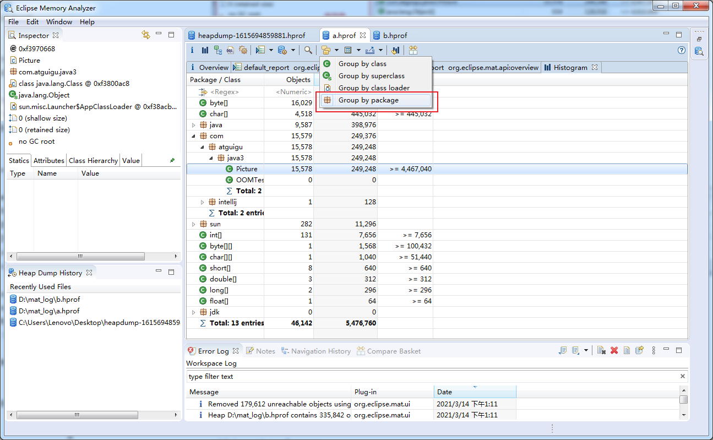Viewport: 713px width, 440px height.
Task: Switch to the Navigation History tab
Action: pyautogui.click(x=315, y=351)
